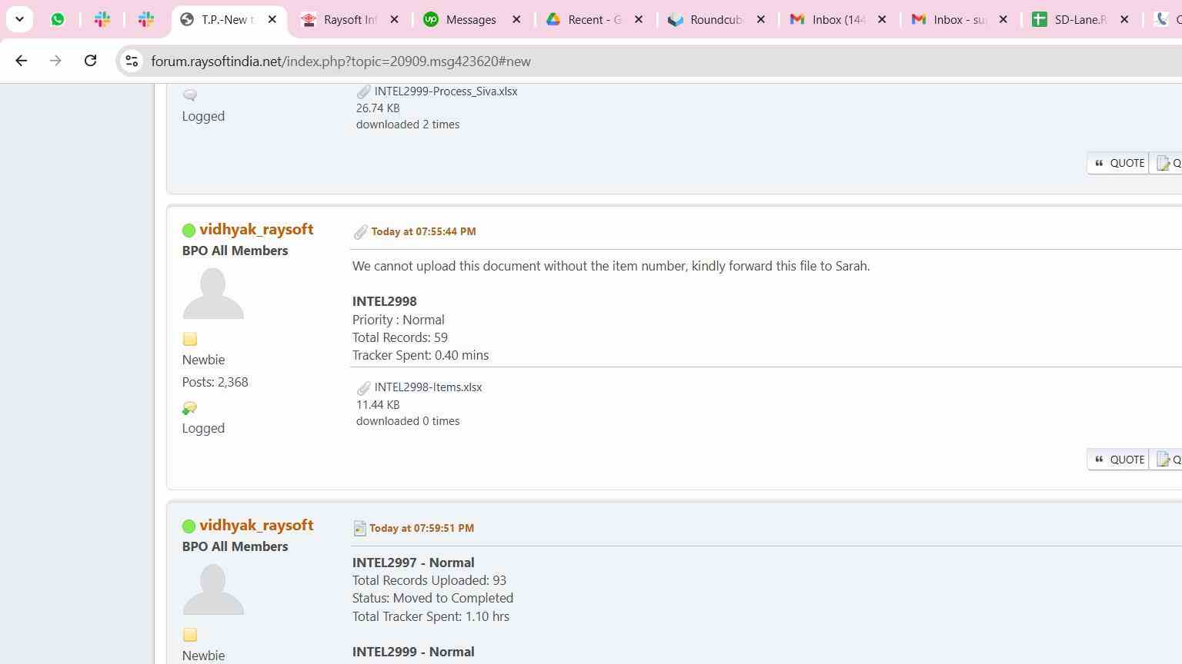Click the QUOTE button on INTEL2998 post
1182x664 pixels.
pos(1119,460)
